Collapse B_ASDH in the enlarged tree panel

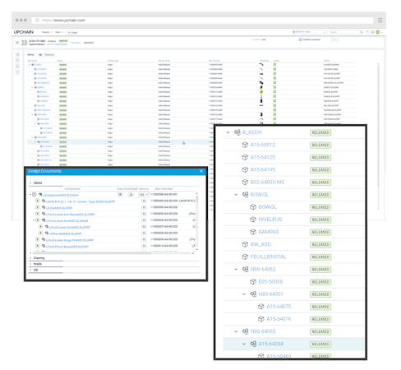tap(228, 132)
